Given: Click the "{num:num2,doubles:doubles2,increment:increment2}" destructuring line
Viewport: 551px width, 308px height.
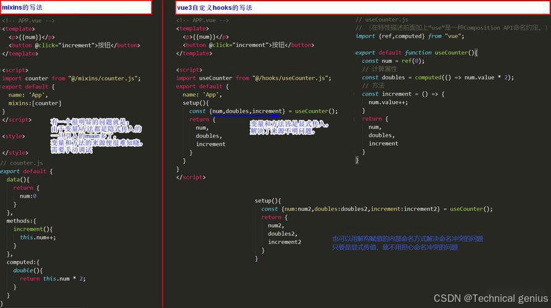Looking at the screenshot, I should pyautogui.click(x=377, y=209).
